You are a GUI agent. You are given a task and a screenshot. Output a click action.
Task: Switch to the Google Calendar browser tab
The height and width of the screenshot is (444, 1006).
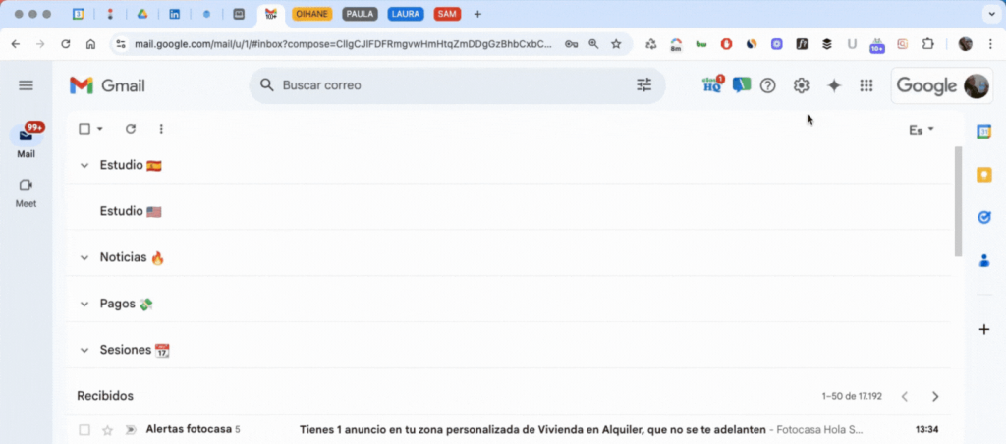(79, 14)
